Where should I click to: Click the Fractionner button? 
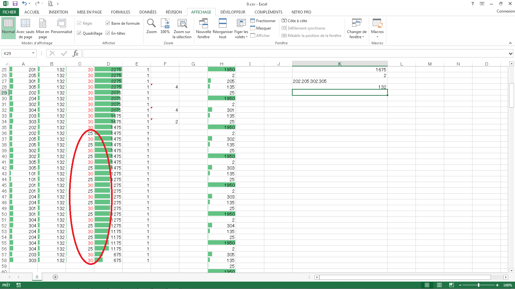click(x=263, y=21)
